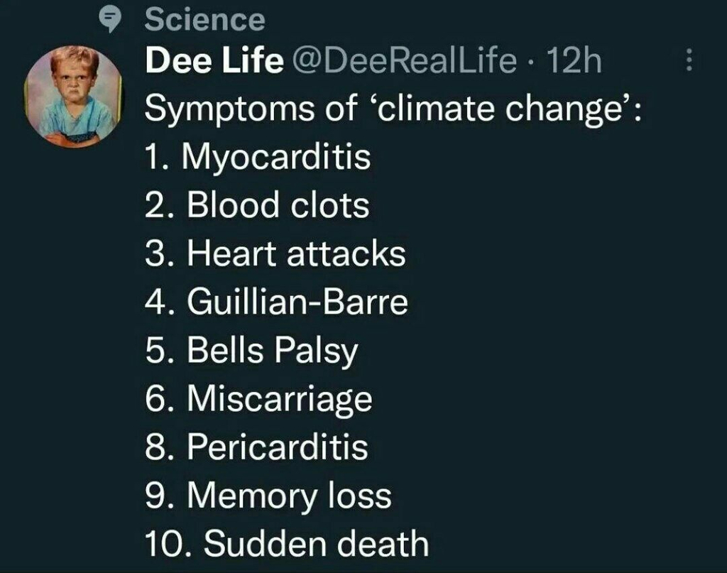Open the Science topic label

204,20
